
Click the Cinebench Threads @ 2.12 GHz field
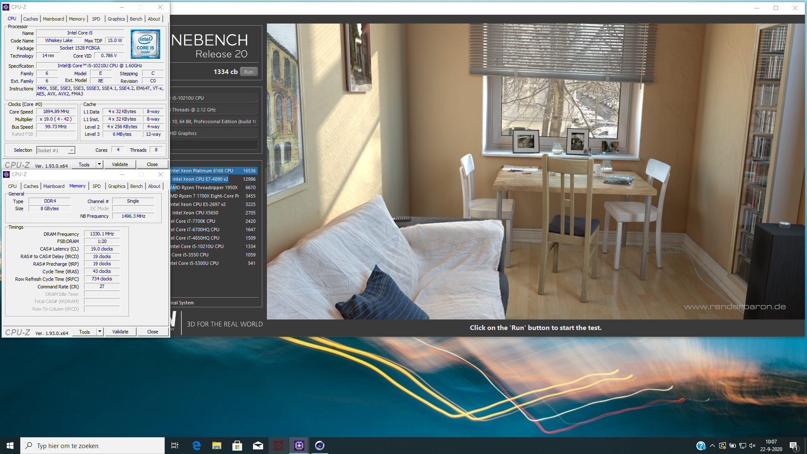(214, 110)
